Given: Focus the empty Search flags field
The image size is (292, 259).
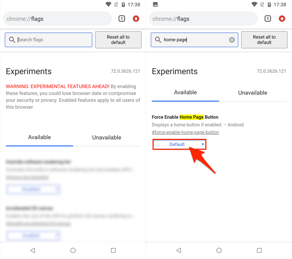Looking at the screenshot, I should [x=49, y=40].
